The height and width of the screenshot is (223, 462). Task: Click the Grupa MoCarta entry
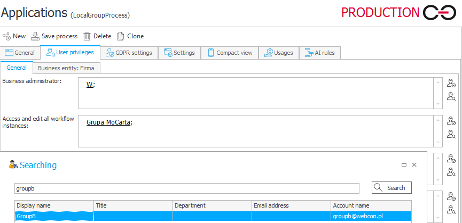pos(108,122)
